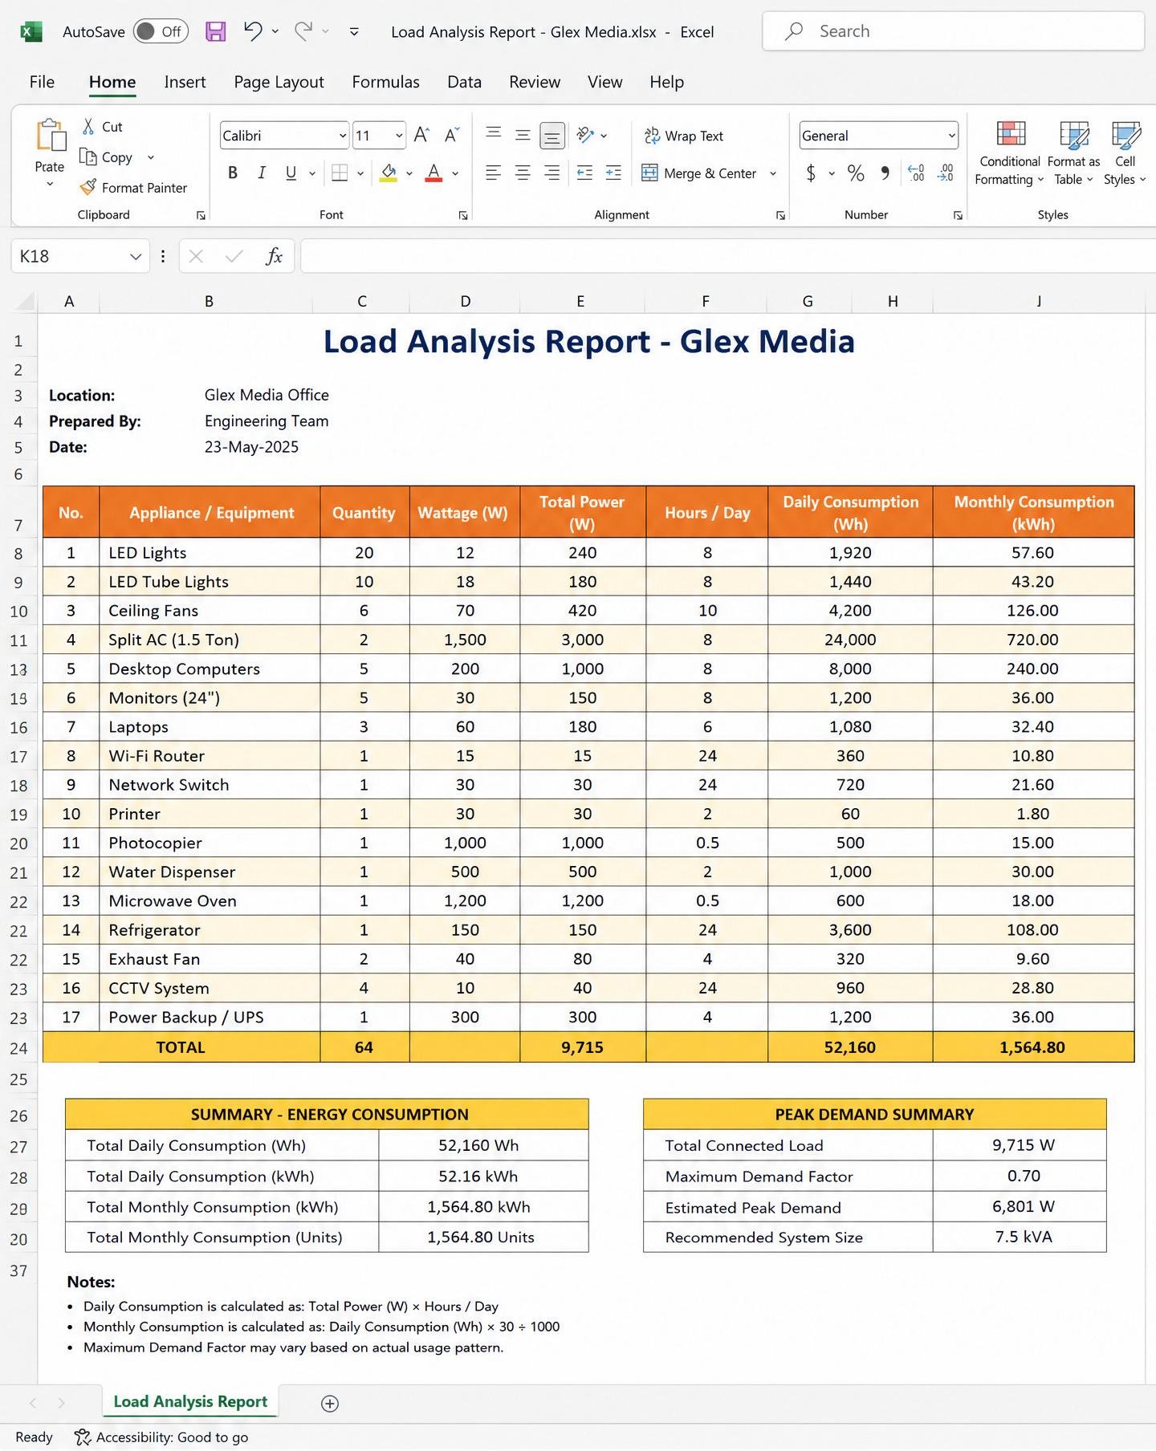This screenshot has height=1451, width=1156.
Task: Click in the formula bar input
Action: (728, 256)
